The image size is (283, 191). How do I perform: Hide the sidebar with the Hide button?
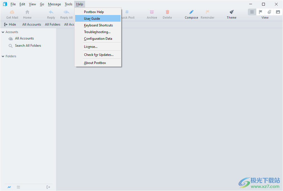click(x=10, y=24)
